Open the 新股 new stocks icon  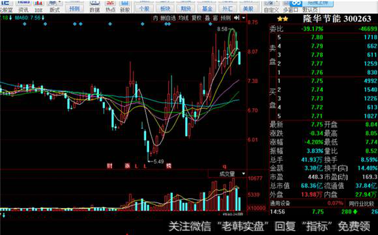pos(124,6)
